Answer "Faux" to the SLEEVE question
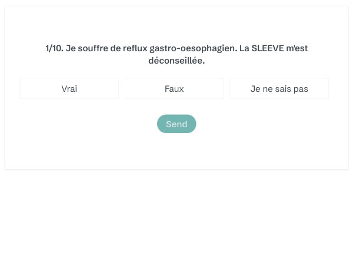The width and height of the screenshot is (353, 265). (174, 89)
